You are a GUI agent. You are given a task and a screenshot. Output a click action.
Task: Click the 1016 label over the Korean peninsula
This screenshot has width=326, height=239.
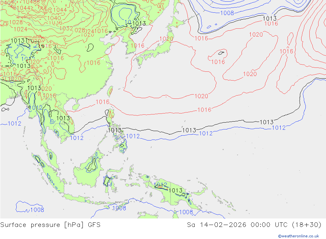[x=138, y=46]
